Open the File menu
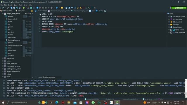This screenshot has width=187, height=105. click(x=1, y=5)
